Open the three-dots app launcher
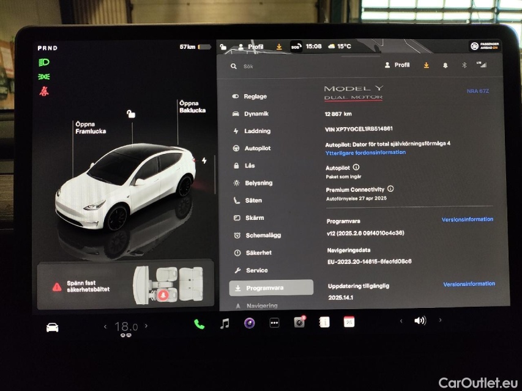This screenshot has width=522, height=391. (x=274, y=323)
